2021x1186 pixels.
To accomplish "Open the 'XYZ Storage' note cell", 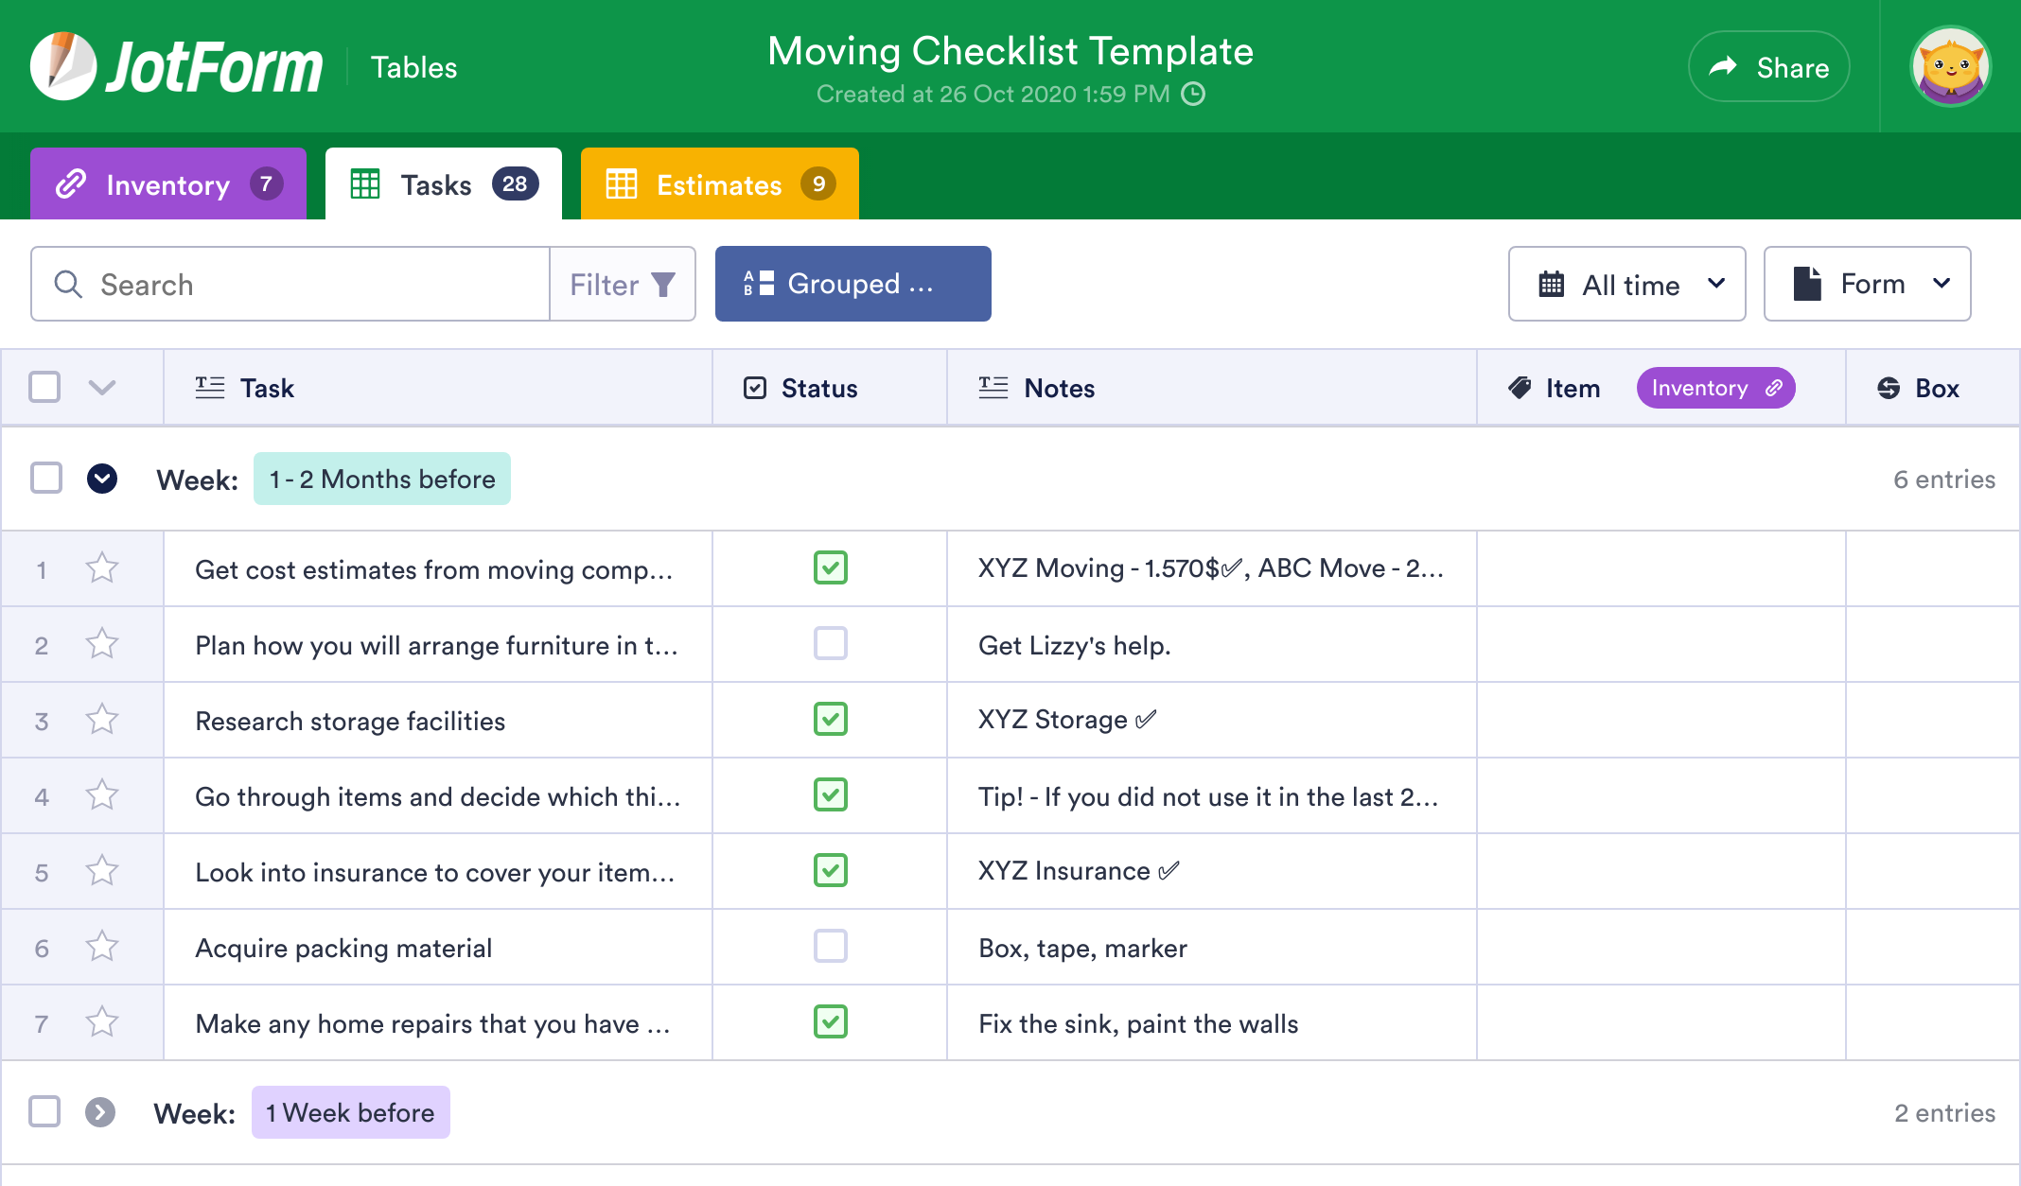I will point(1212,720).
